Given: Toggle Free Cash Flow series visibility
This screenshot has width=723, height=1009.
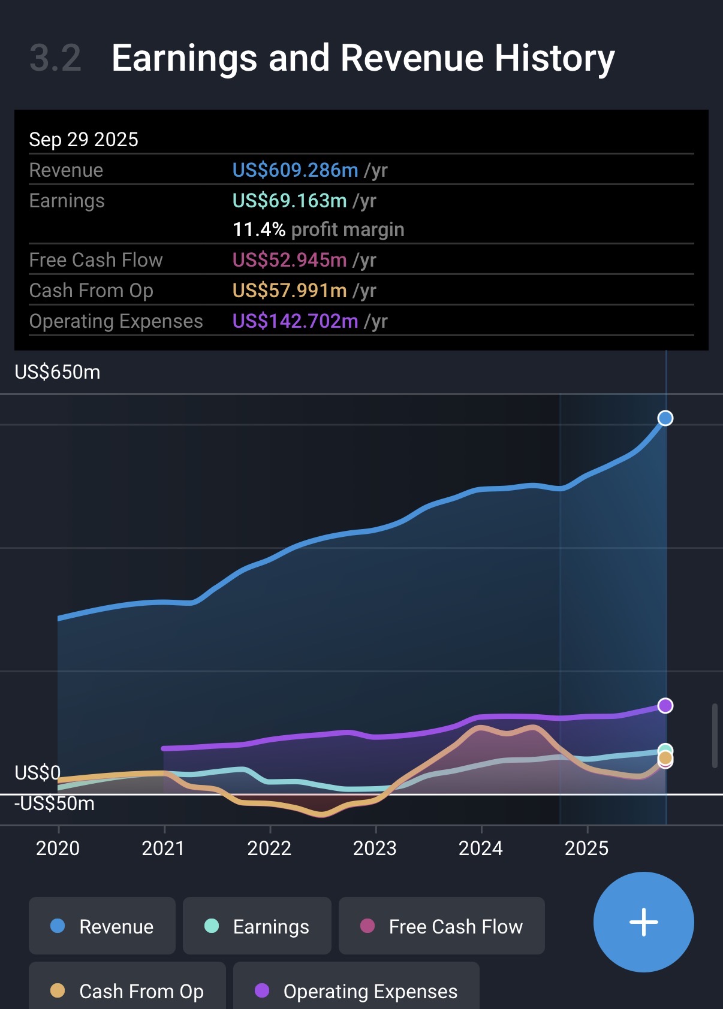Looking at the screenshot, I should 441,926.
